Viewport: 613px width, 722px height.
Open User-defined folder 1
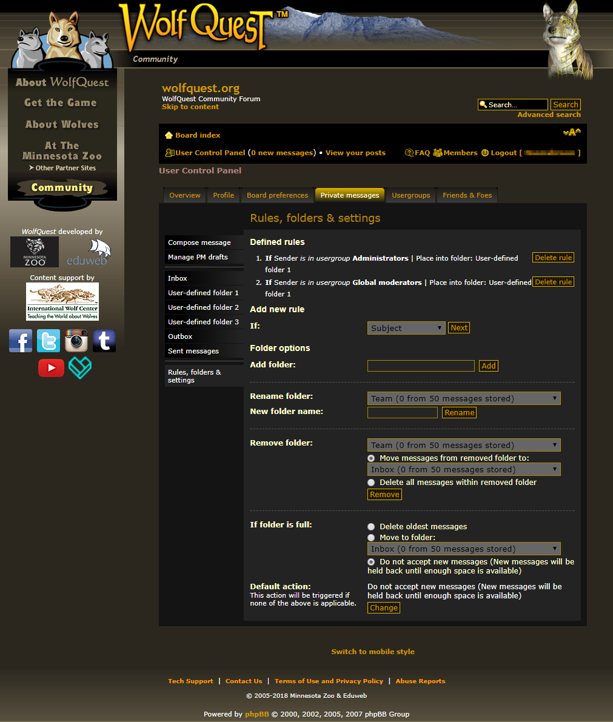[204, 293]
